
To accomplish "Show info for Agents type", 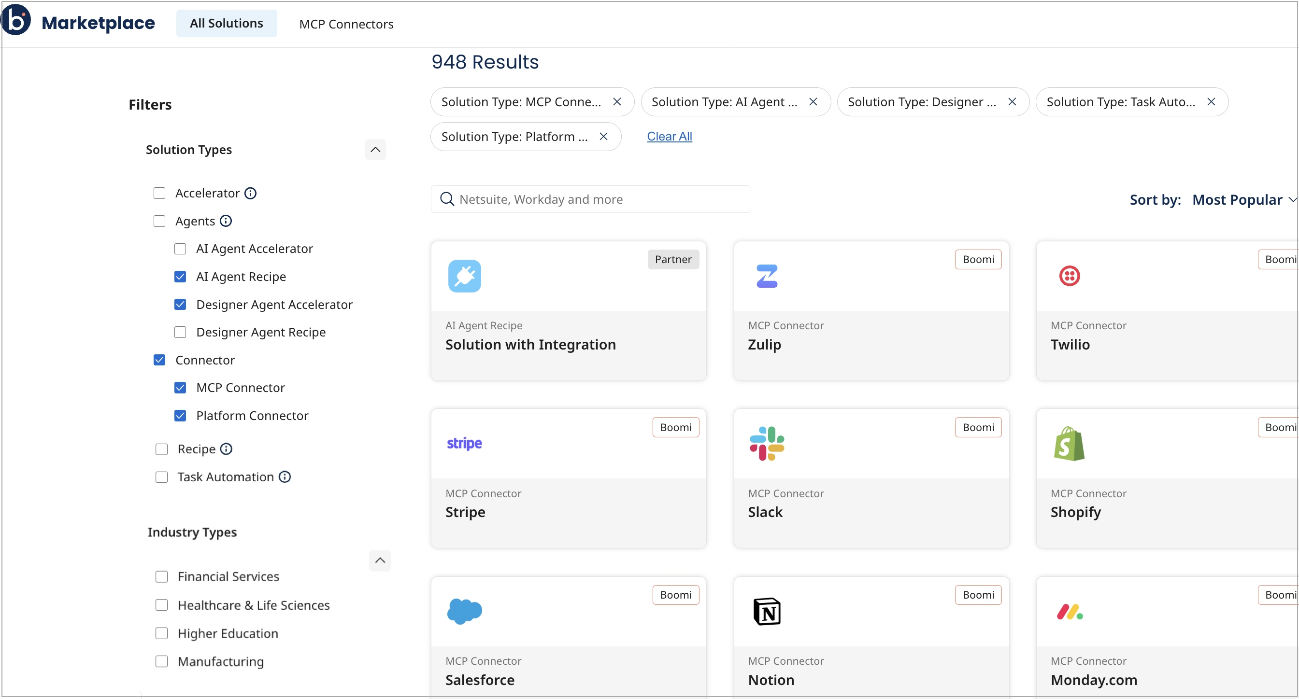I will coord(226,221).
